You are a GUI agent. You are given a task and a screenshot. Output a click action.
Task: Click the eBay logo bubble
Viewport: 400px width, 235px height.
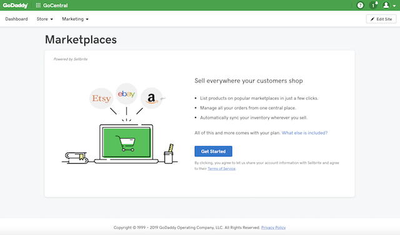click(x=126, y=94)
